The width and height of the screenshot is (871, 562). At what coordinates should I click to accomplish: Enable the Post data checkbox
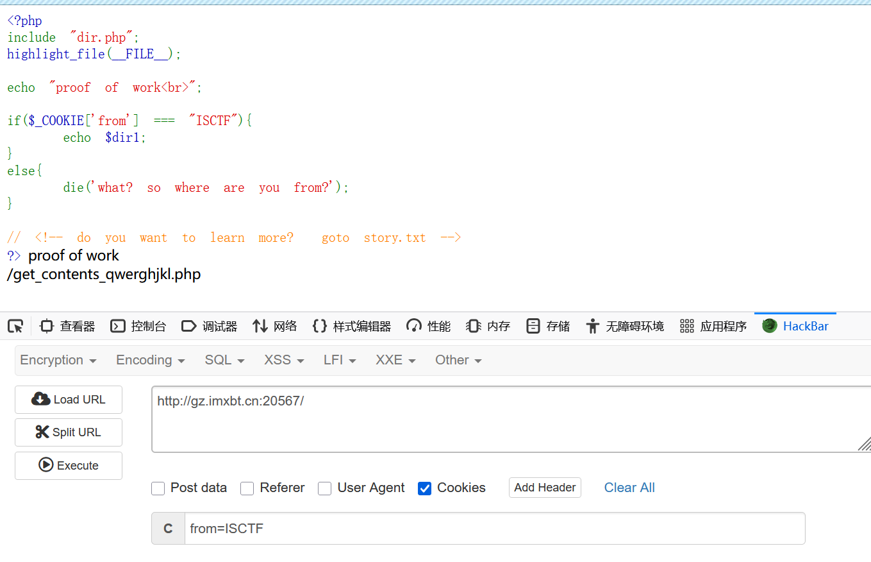coord(158,488)
